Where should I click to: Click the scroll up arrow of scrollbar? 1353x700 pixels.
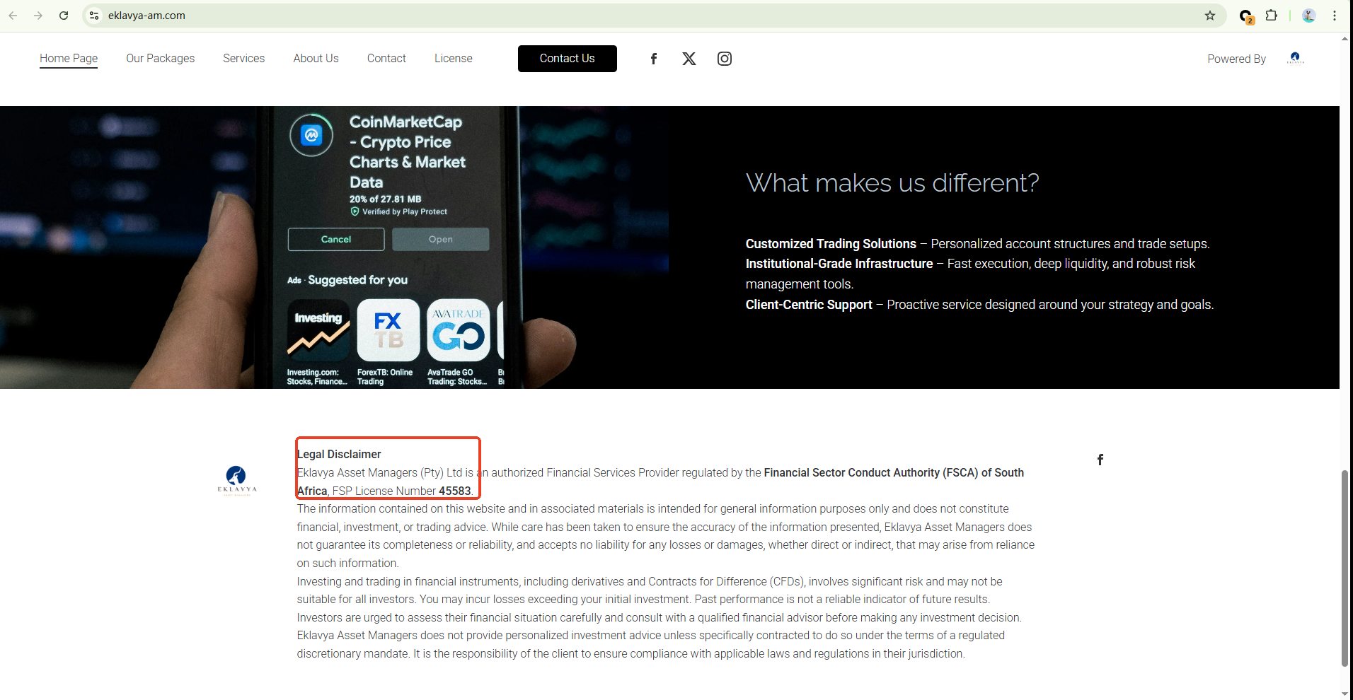1345,38
